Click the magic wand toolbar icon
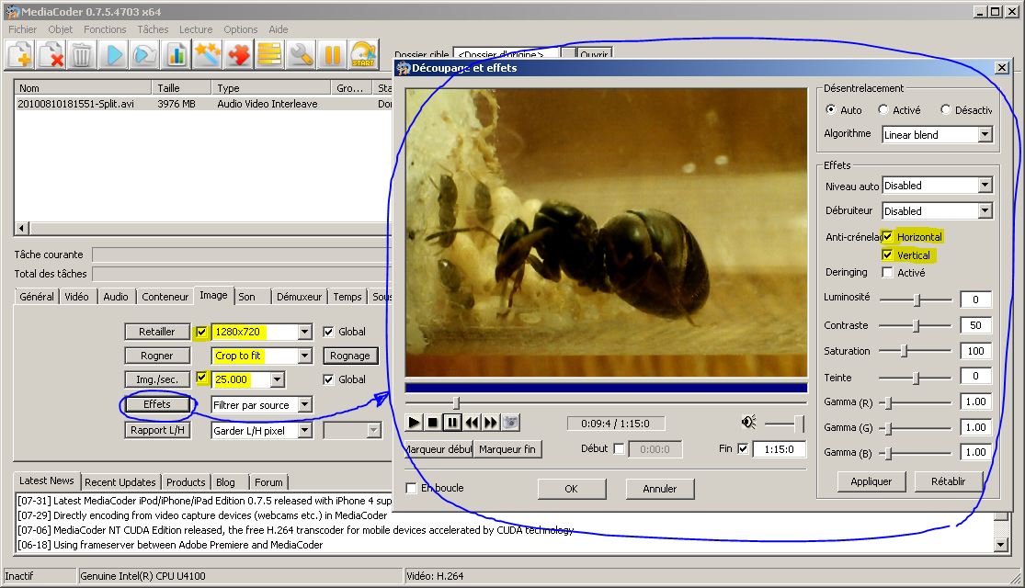This screenshot has width=1025, height=588. point(207,55)
